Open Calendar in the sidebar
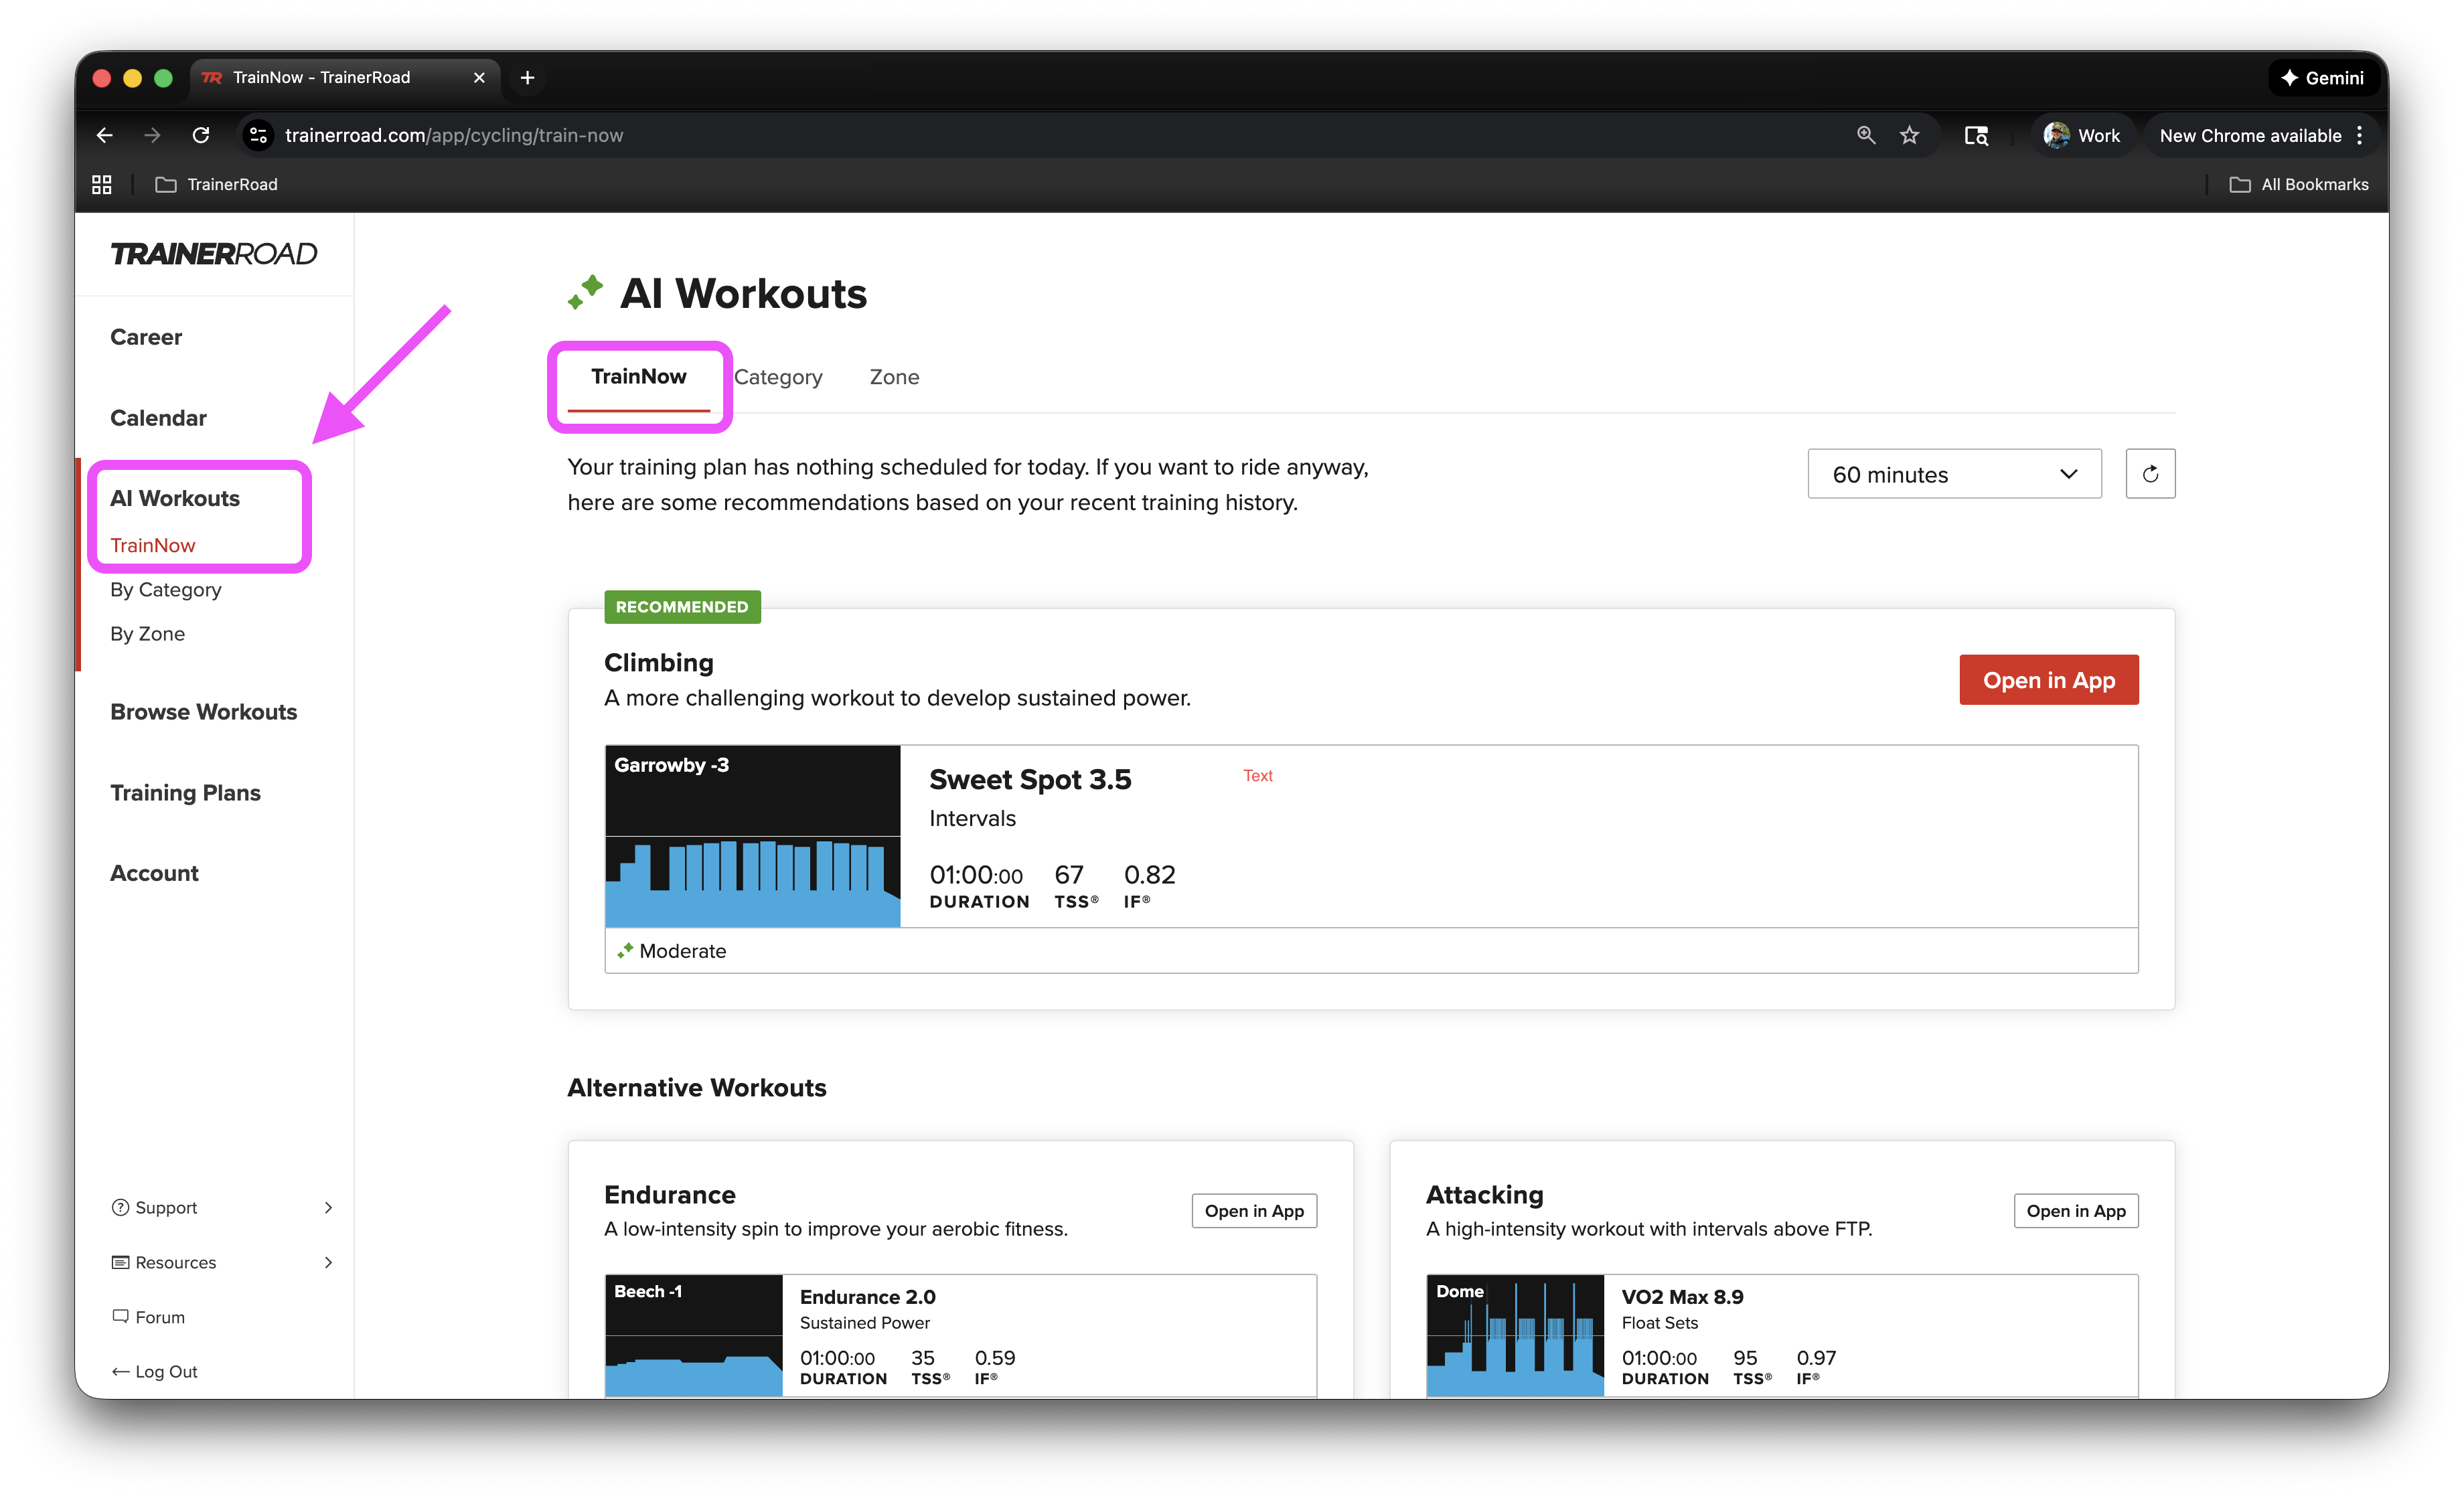The height and width of the screenshot is (1498, 2464). [x=158, y=418]
